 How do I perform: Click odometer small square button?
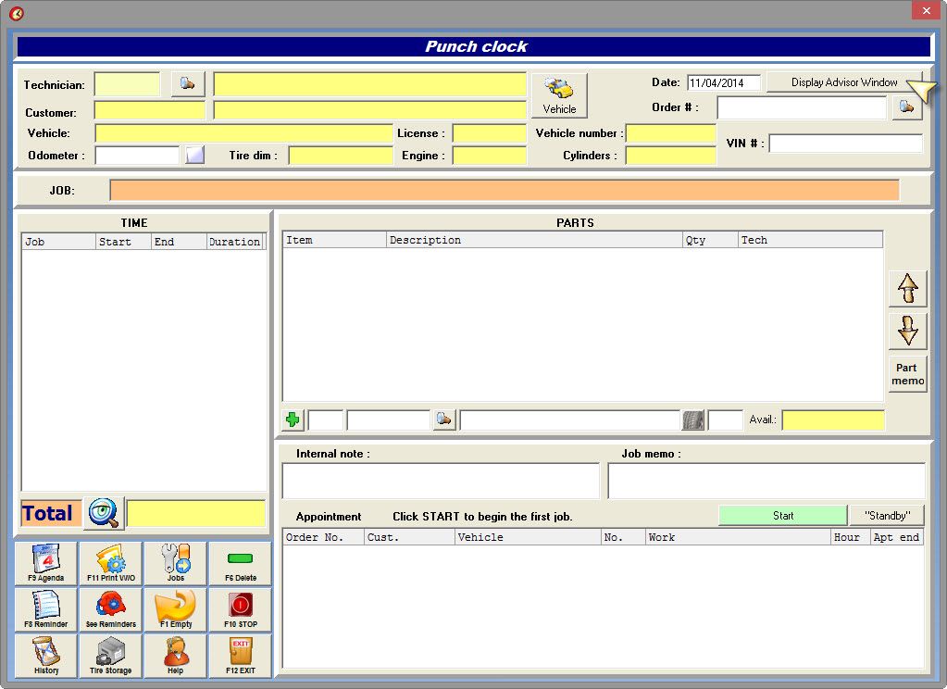point(194,155)
